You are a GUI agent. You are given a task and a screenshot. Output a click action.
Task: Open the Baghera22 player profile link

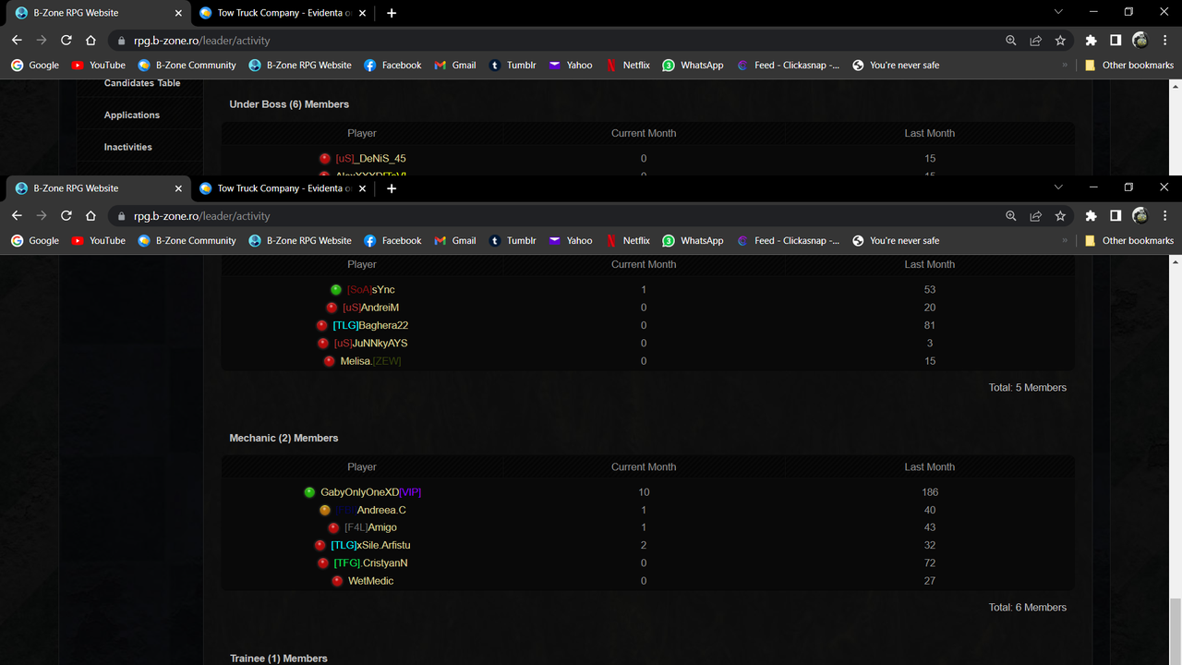370,325
